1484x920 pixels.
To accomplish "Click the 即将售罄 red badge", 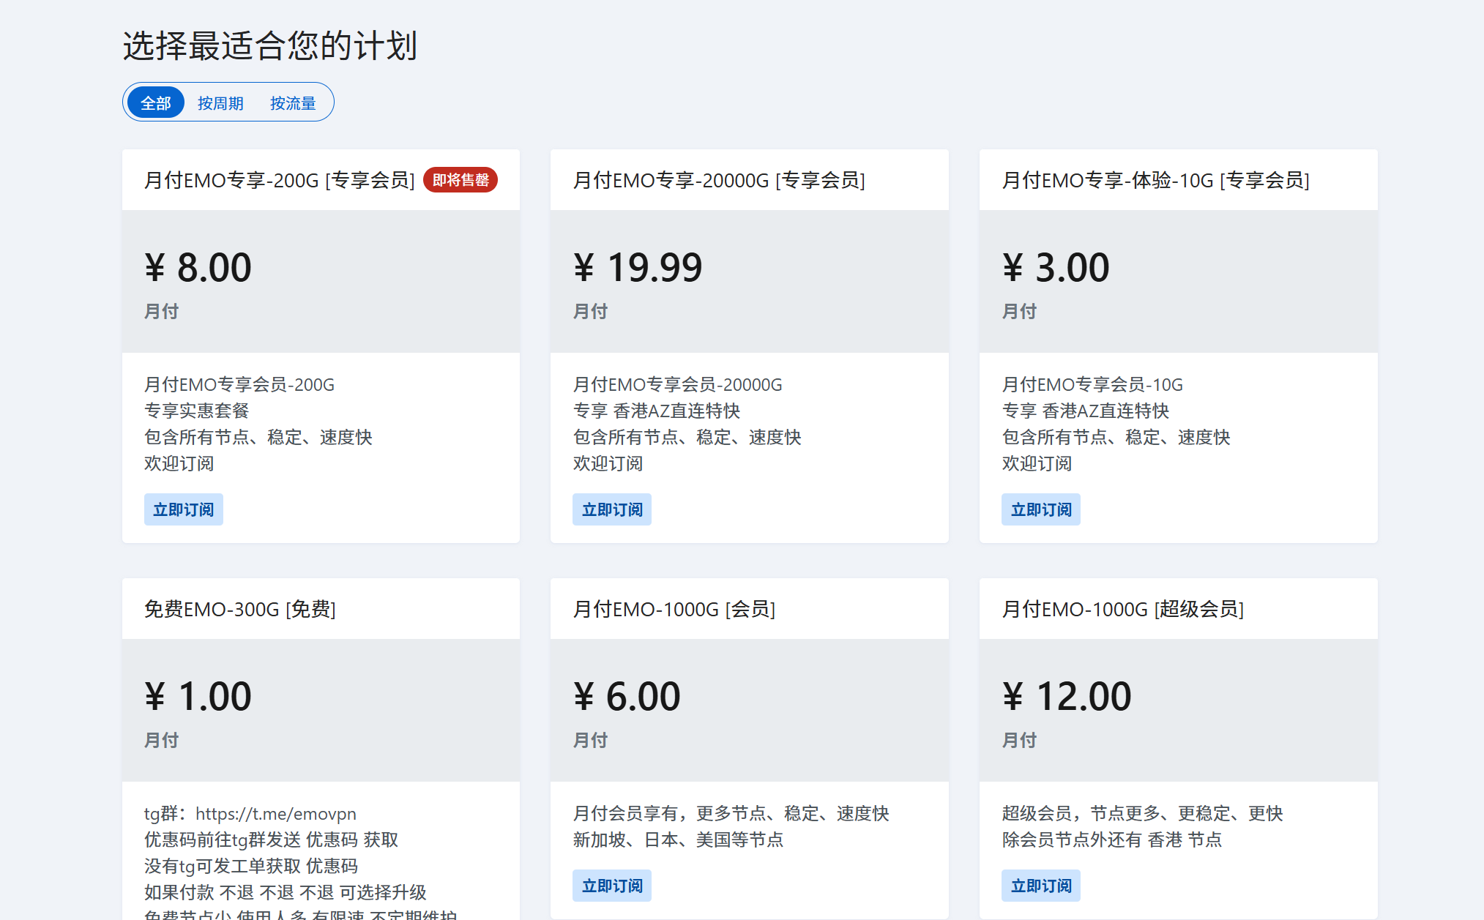I will [x=461, y=180].
